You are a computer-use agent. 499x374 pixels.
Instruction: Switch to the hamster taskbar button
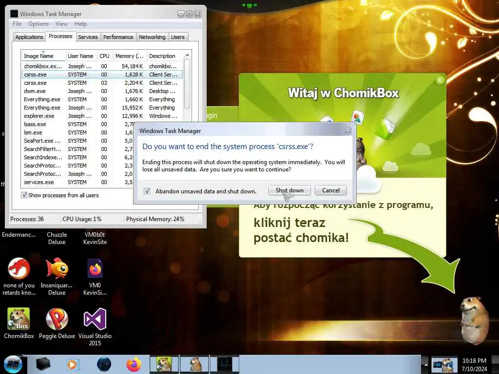[194, 364]
